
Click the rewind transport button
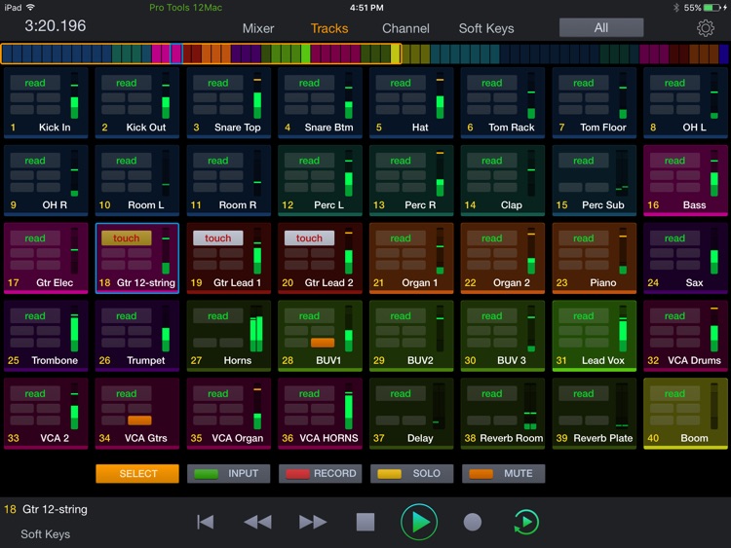(x=257, y=522)
